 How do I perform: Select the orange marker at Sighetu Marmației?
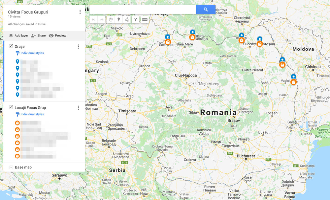(x=192, y=37)
